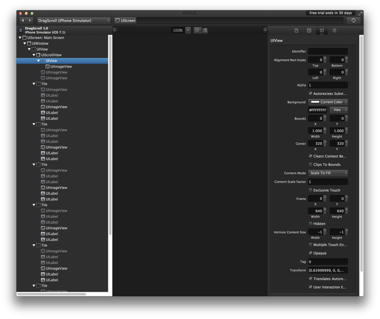Collapse the UIScrollView tree node
Image resolution: width=380 pixels, height=319 pixels.
click(34, 55)
